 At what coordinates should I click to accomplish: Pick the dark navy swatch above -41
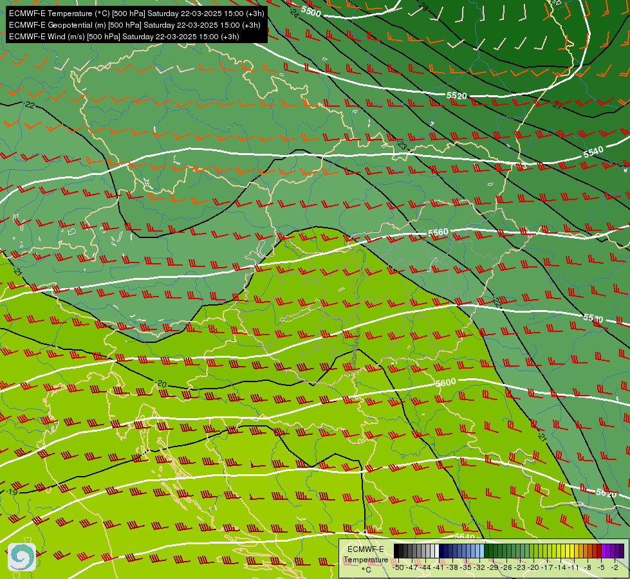pos(441,551)
